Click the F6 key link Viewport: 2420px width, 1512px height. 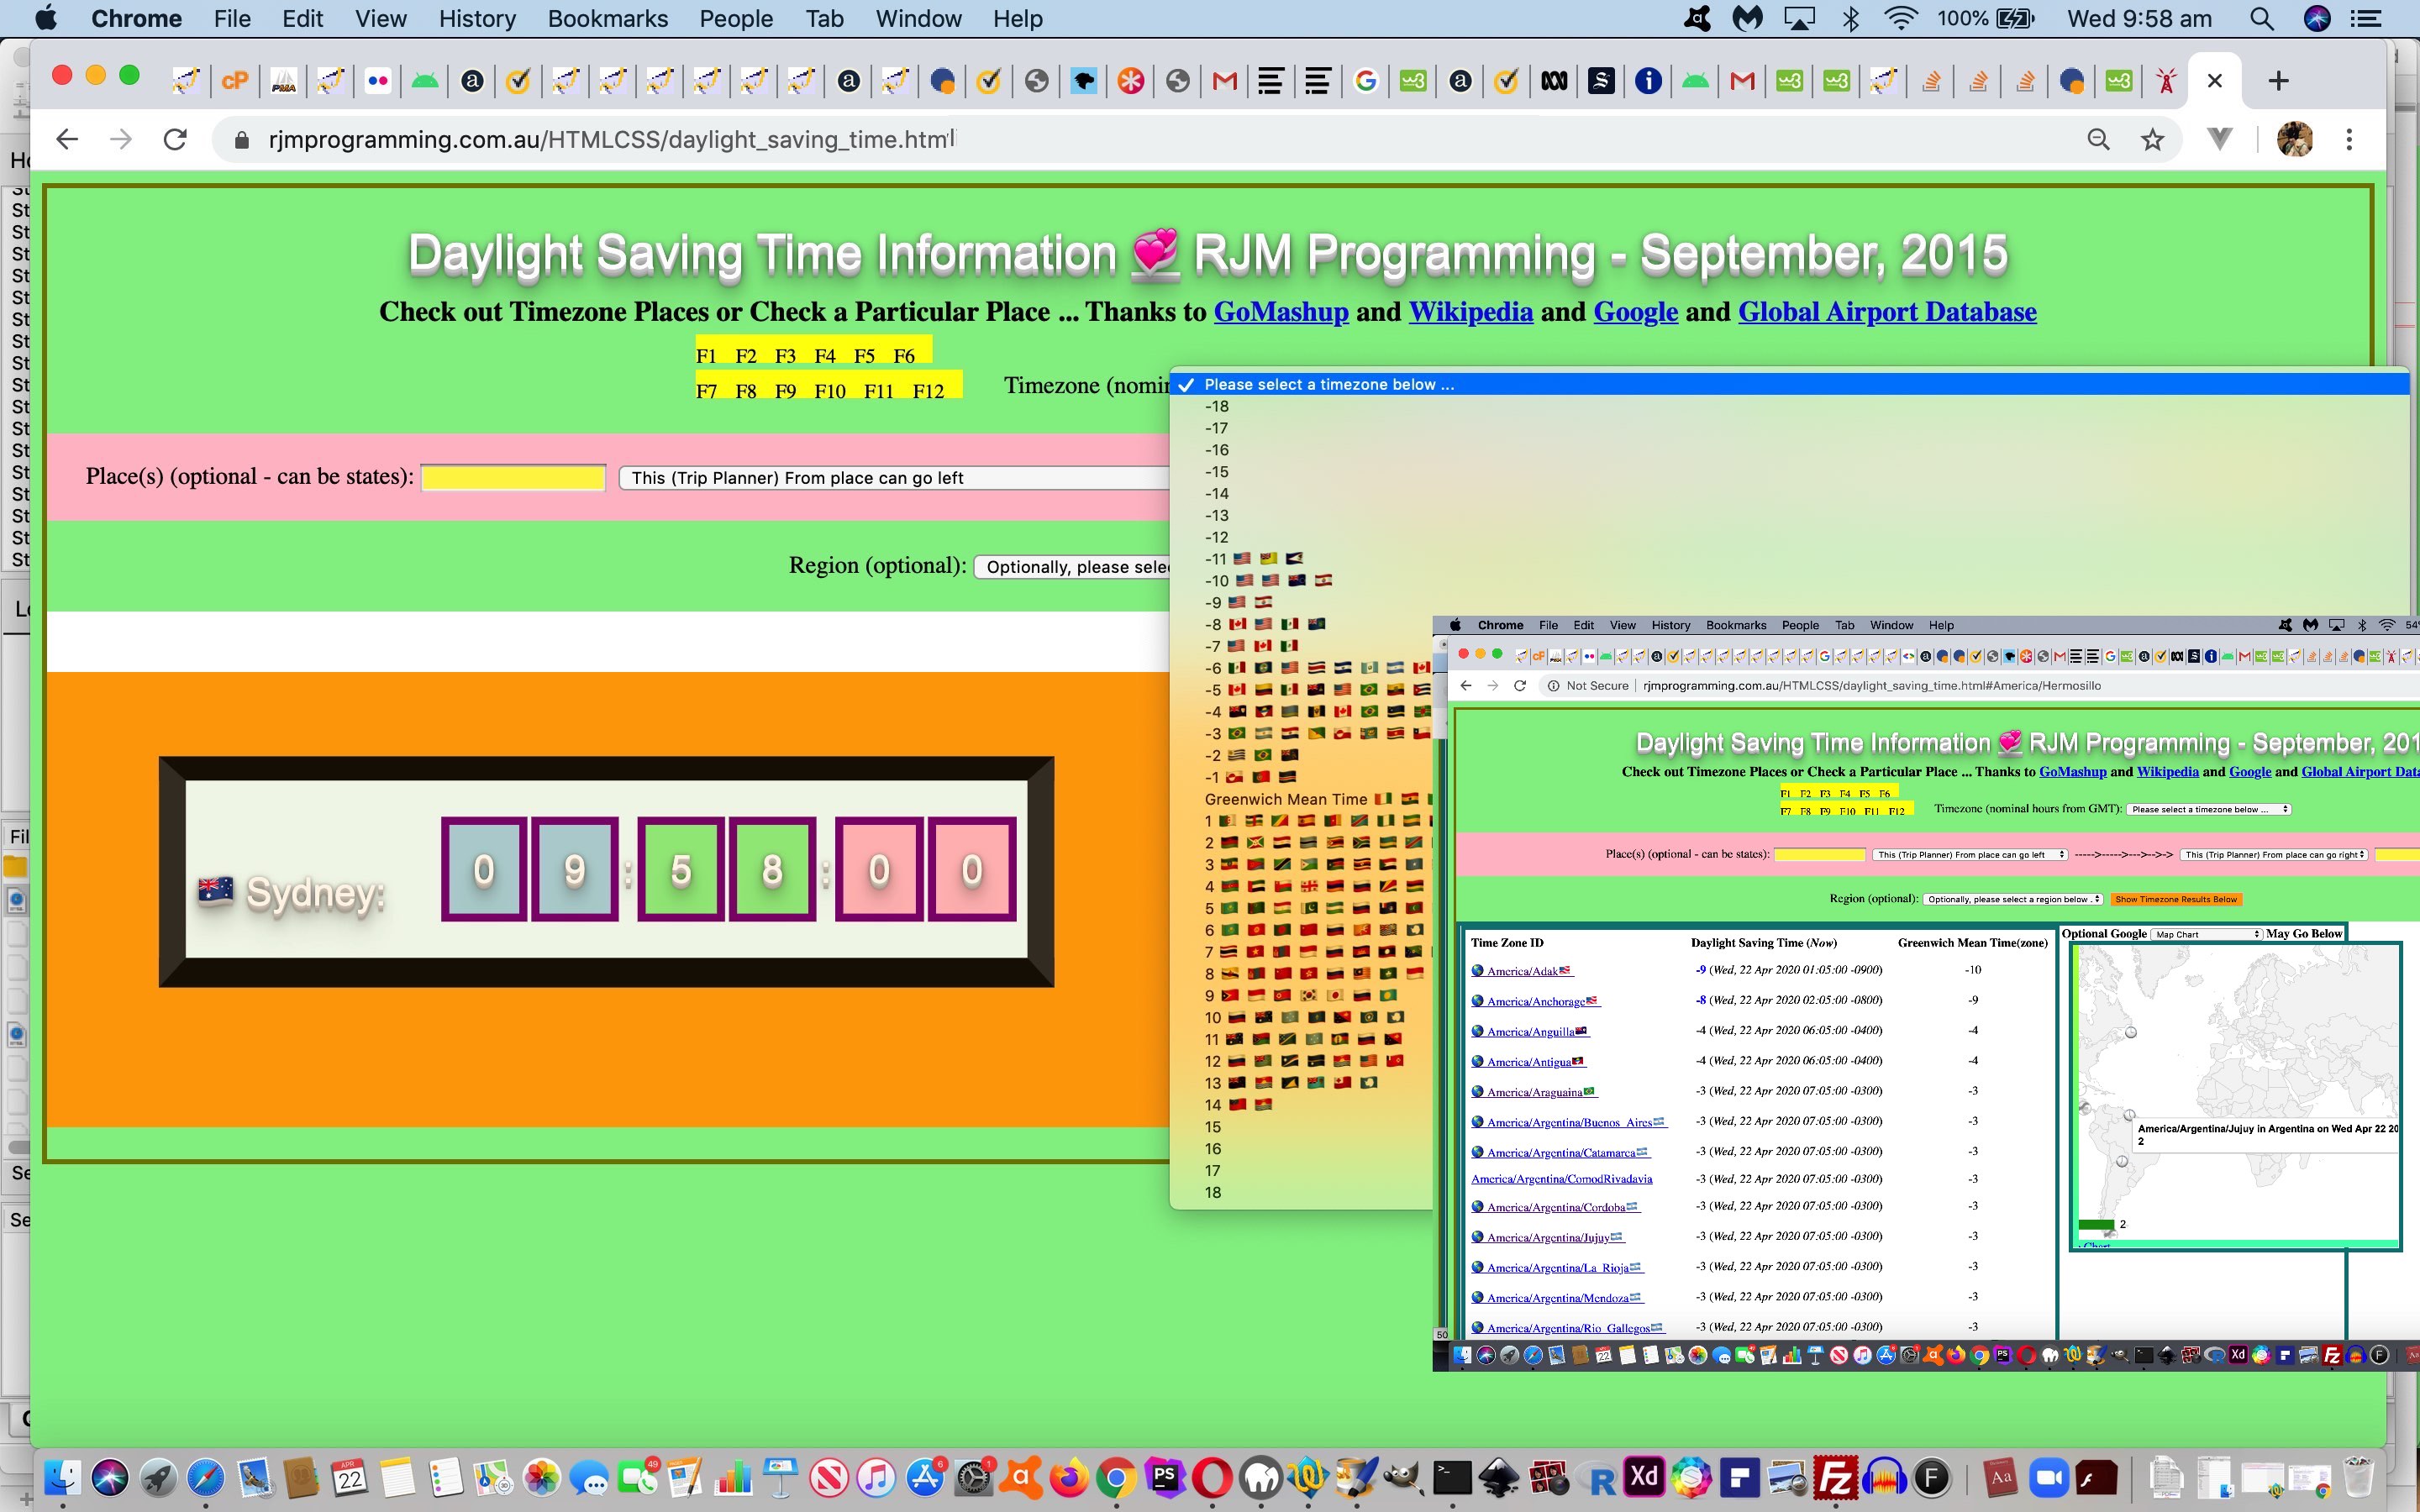click(x=904, y=356)
